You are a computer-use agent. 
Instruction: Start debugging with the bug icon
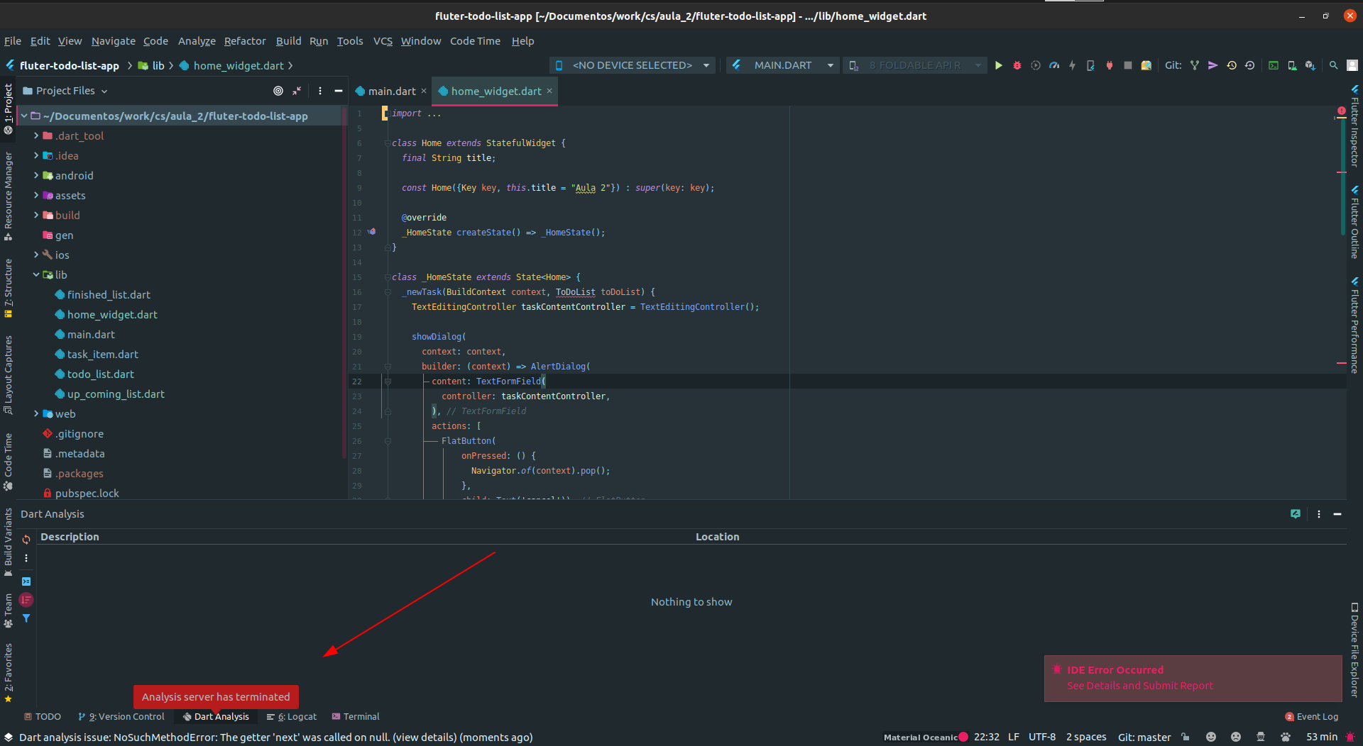pyautogui.click(x=1017, y=65)
